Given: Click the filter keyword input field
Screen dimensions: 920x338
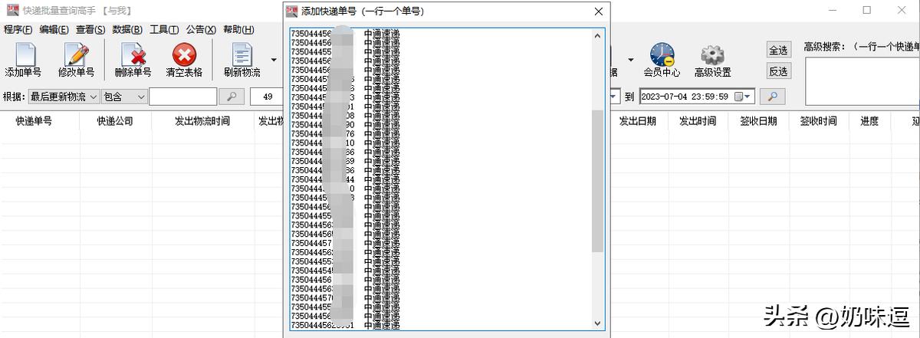Looking at the screenshot, I should tap(182, 97).
